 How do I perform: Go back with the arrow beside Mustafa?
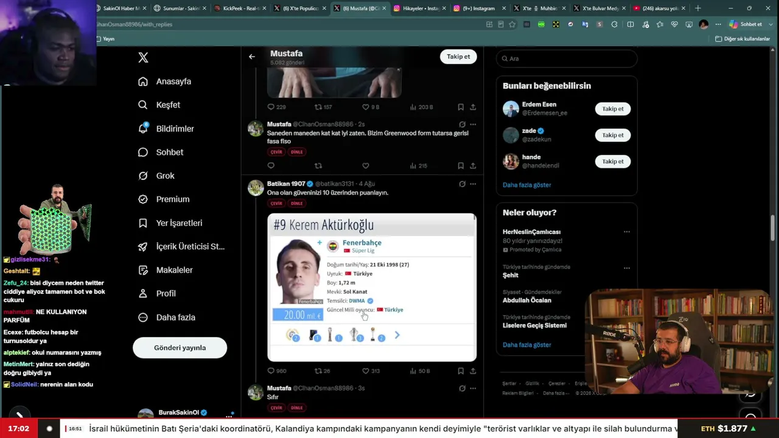tap(252, 57)
